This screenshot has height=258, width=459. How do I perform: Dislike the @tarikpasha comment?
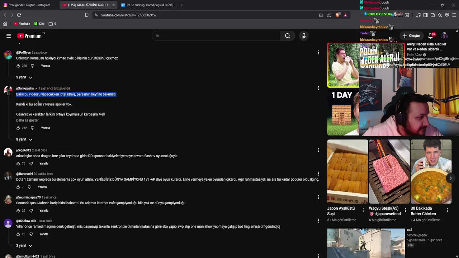coord(32,128)
